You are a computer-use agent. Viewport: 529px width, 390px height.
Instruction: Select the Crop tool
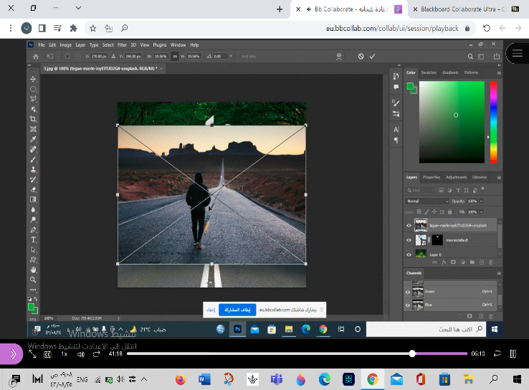coord(33,119)
